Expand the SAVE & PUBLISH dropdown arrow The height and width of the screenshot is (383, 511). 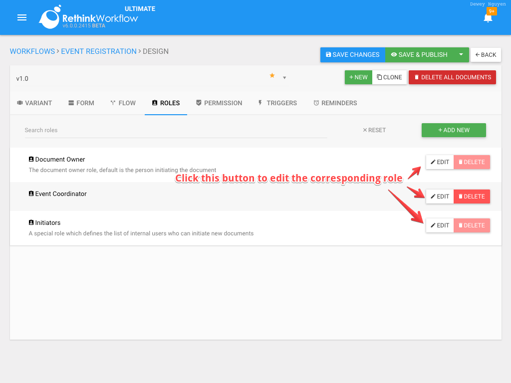pyautogui.click(x=461, y=55)
